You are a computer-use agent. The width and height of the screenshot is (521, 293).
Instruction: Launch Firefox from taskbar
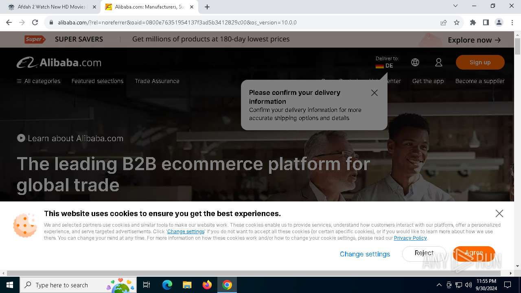pos(207,285)
